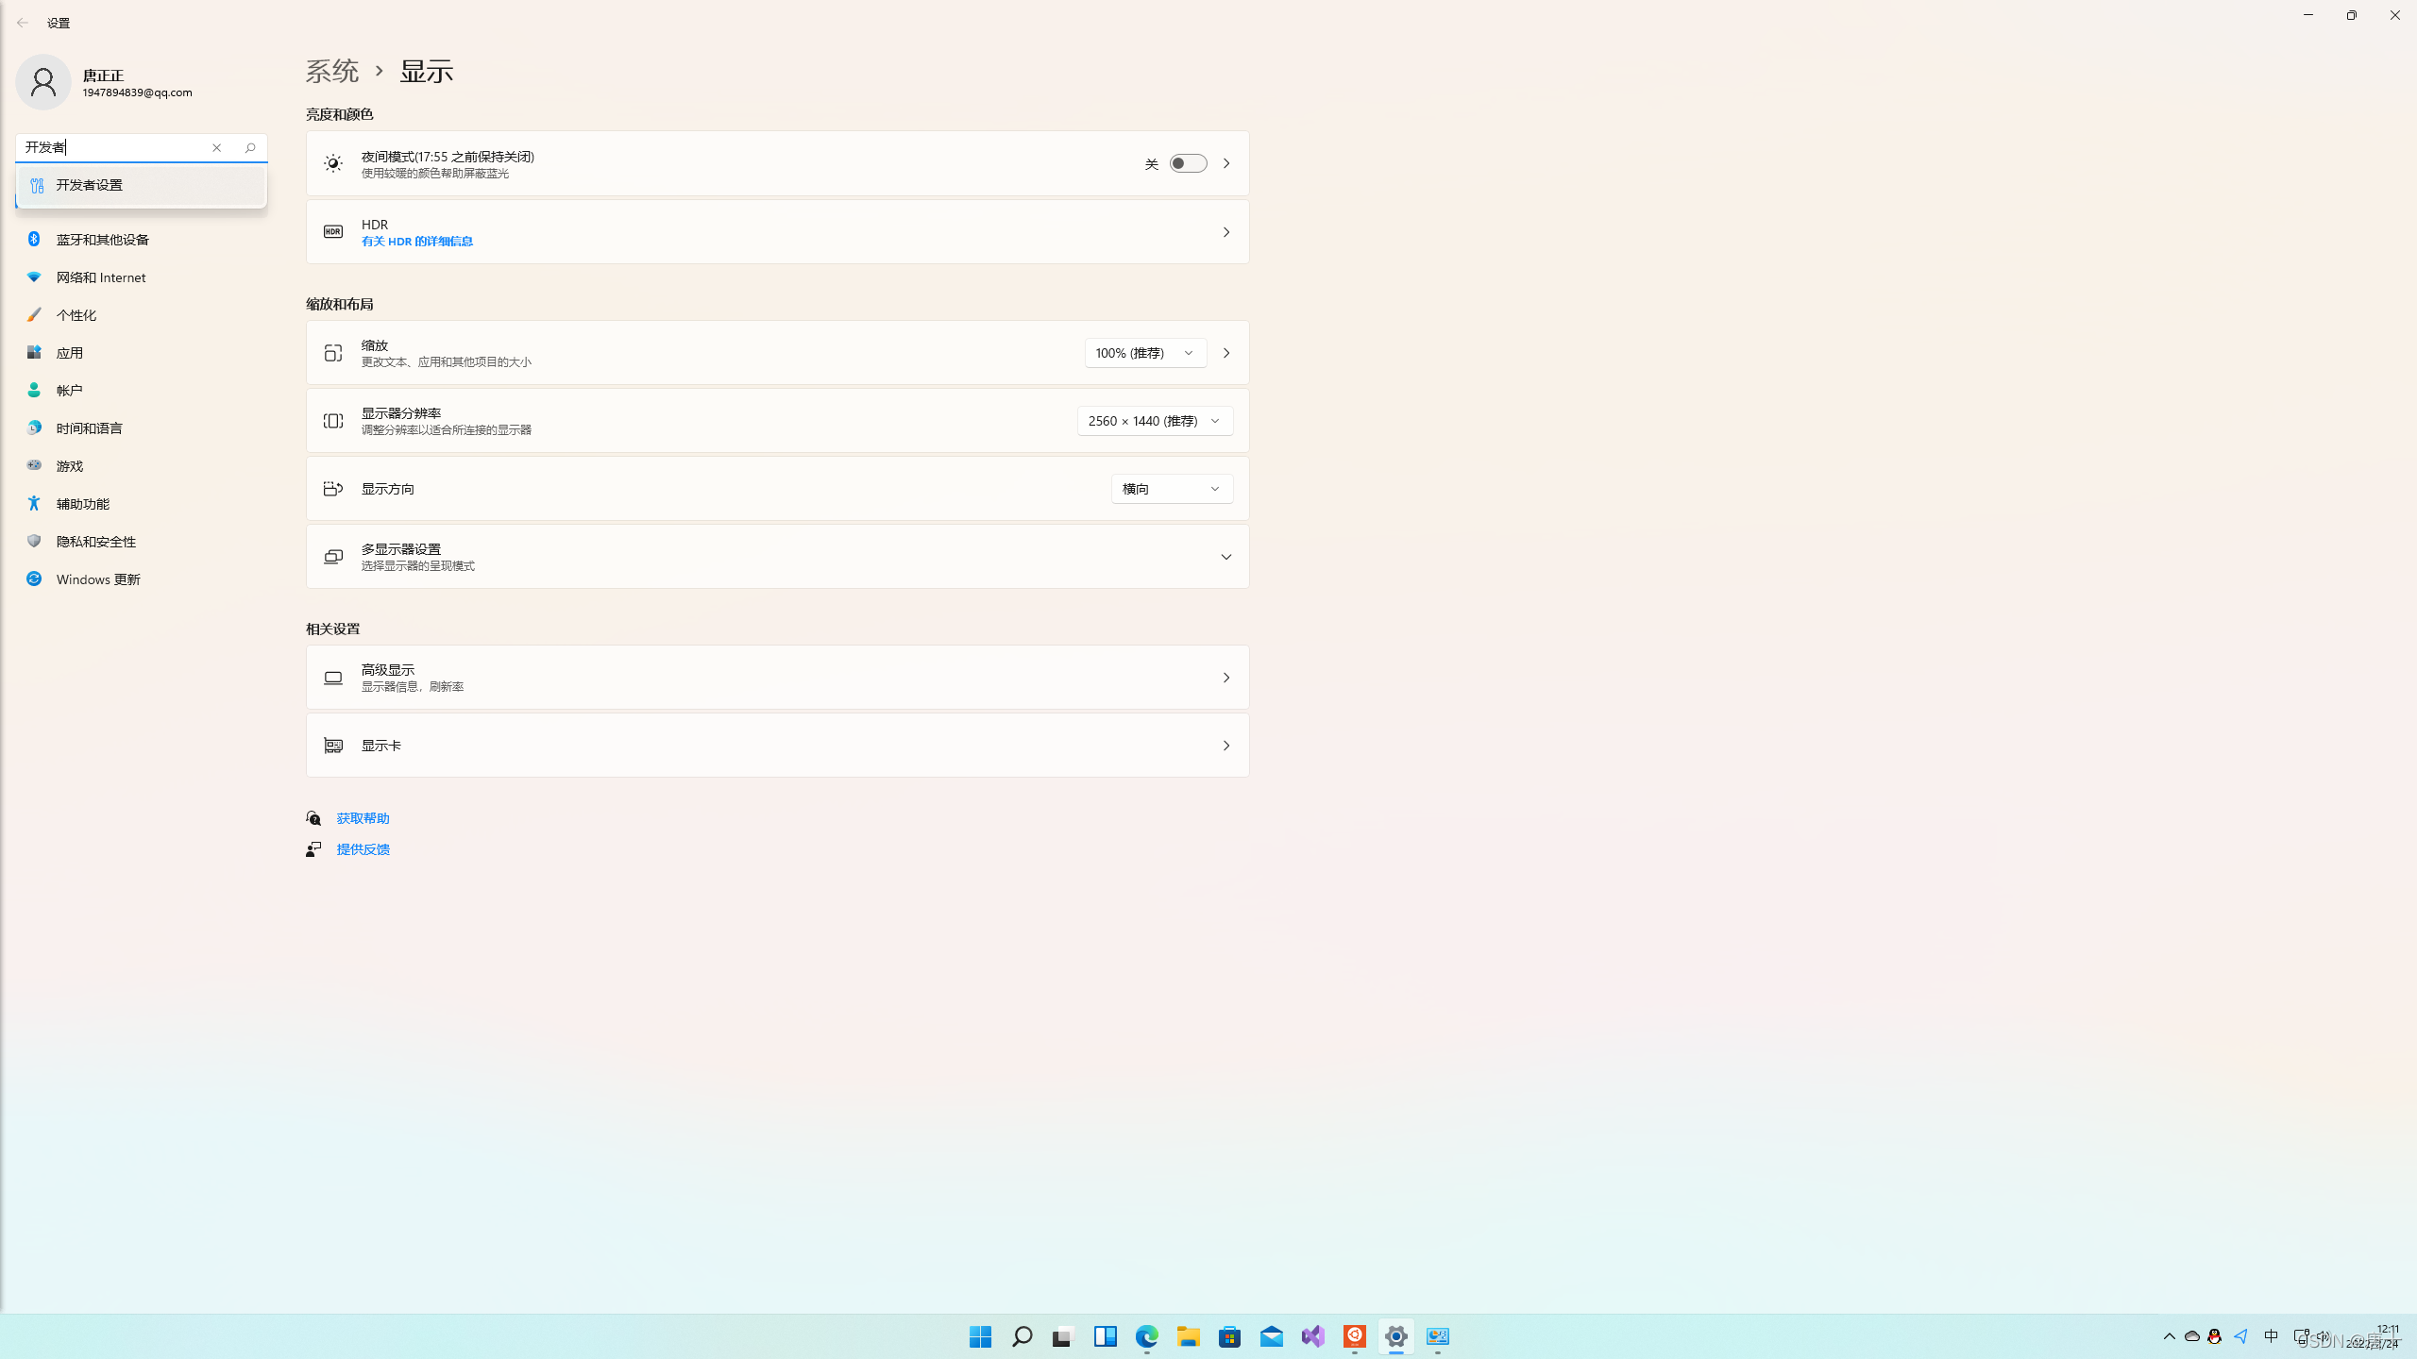The image size is (2417, 1359).
Task: Open the 显示器分辨率 2560 × 1440 dropdown
Action: [x=1155, y=421]
